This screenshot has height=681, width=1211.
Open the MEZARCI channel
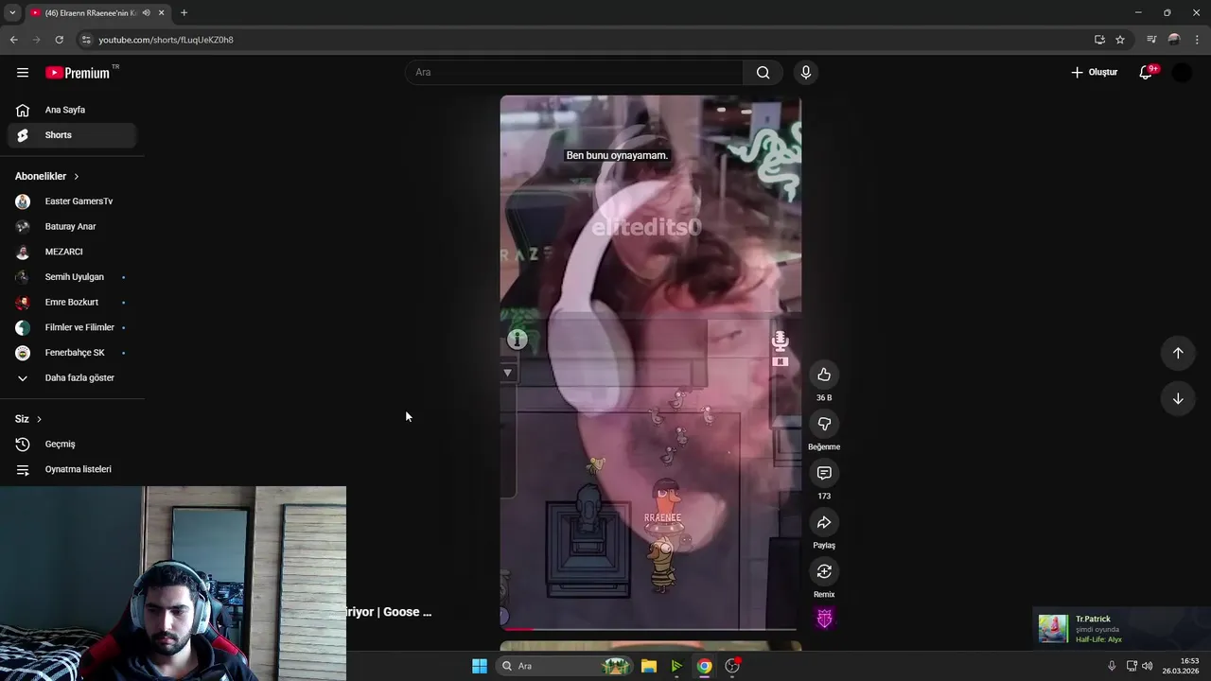tap(72, 252)
